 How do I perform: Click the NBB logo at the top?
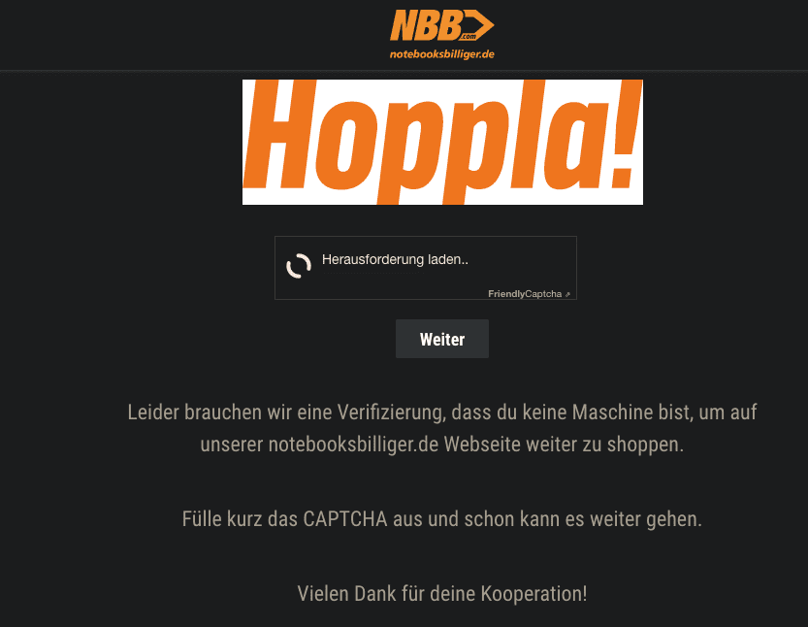pyautogui.click(x=442, y=34)
